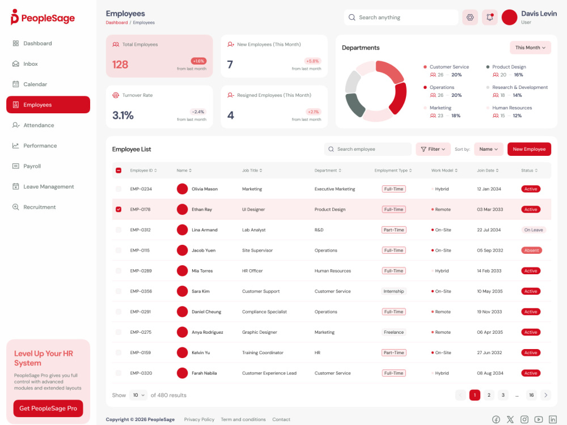Open Leave Management in the sidebar
567x425 pixels.
[x=48, y=186]
